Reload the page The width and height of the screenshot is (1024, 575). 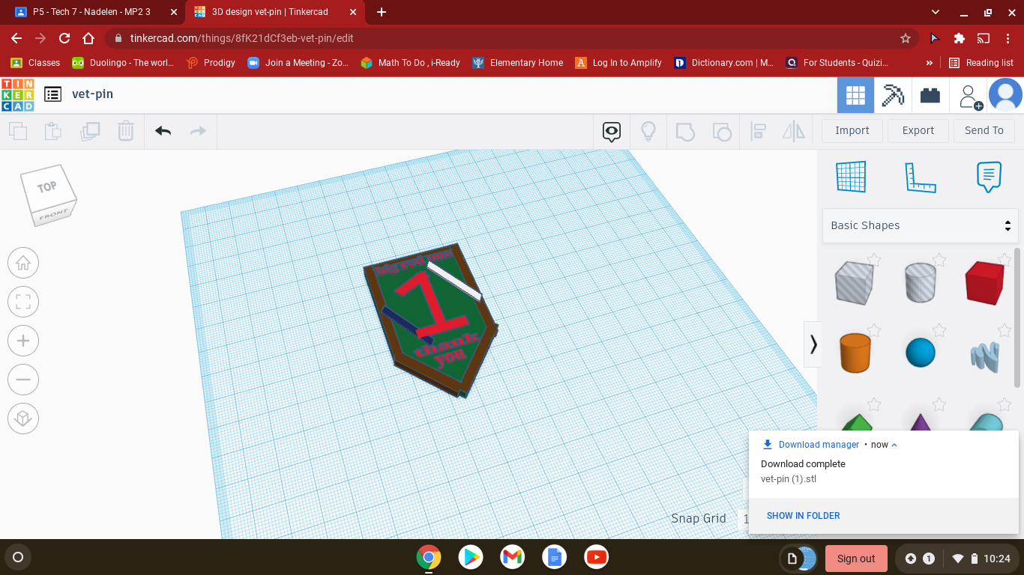pos(64,38)
